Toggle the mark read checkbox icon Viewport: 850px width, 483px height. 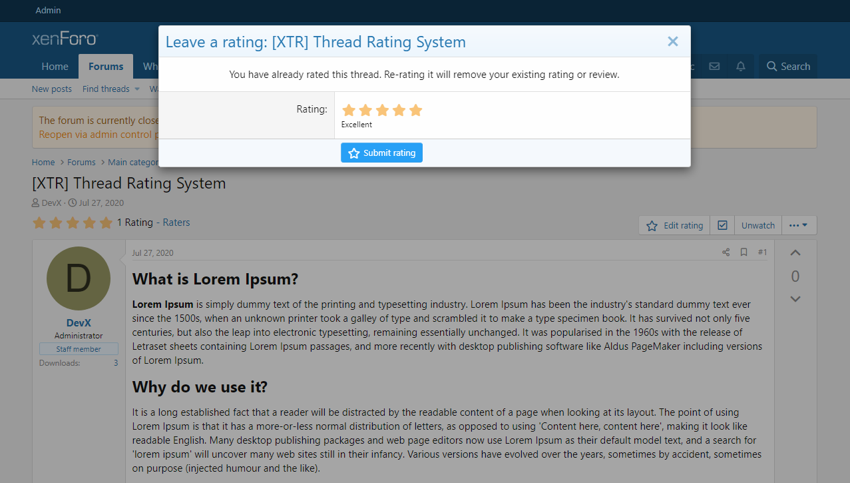tap(722, 226)
